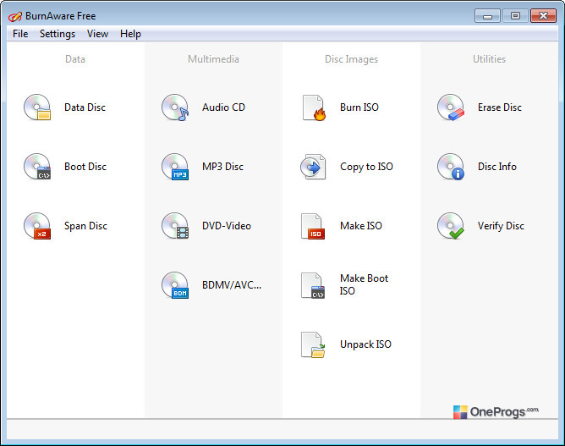Open the Make ISO file icon
The width and height of the screenshot is (565, 446).
(313, 226)
